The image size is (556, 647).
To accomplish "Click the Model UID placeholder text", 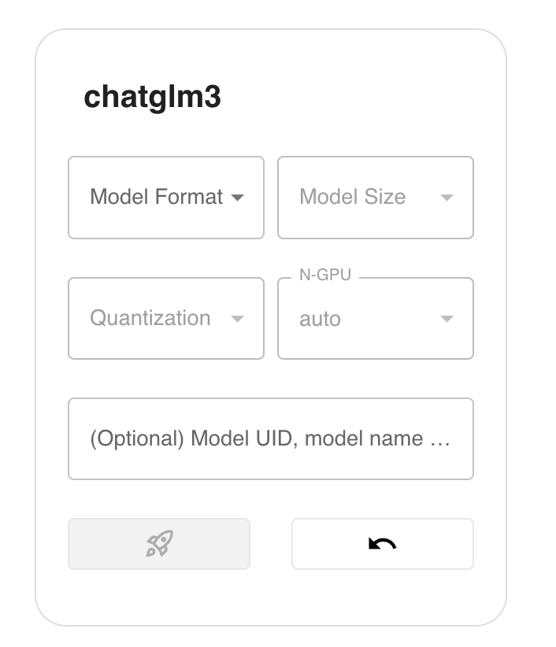I will tap(270, 438).
